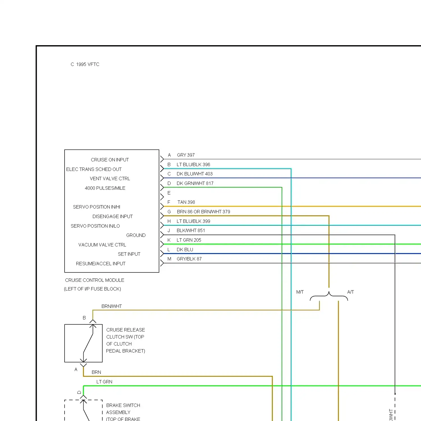This screenshot has width=421, height=421.
Task: Select wire label 'DK GRN/WHT 817'
Action: click(195, 183)
